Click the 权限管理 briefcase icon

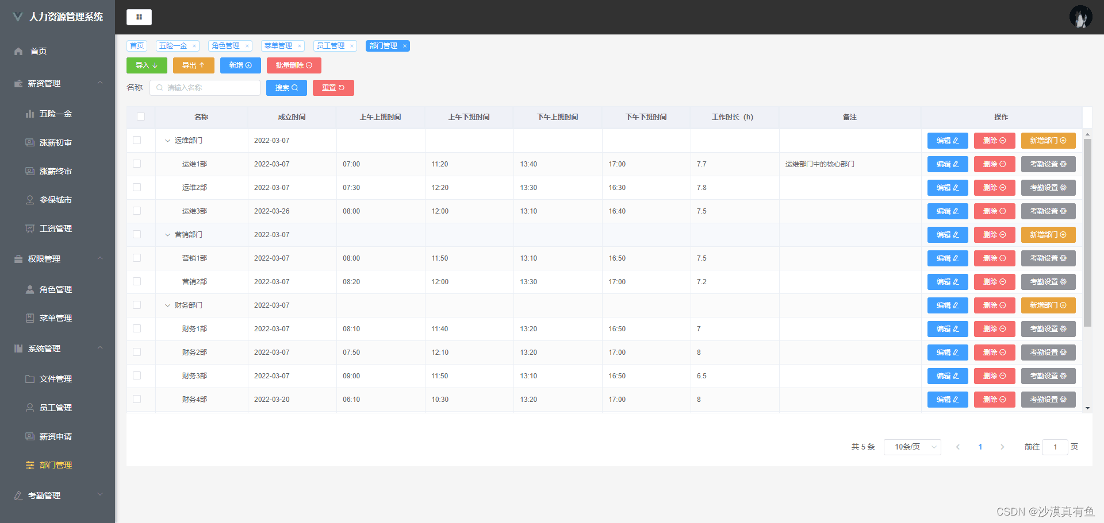[18, 259]
